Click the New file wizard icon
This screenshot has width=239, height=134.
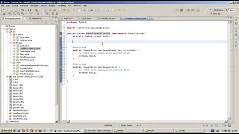(x=4, y=10)
